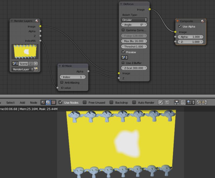Click the scene browse icon in Render Layers
215x178 pixels.
point(15,64)
